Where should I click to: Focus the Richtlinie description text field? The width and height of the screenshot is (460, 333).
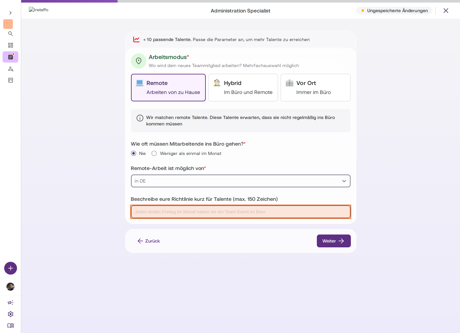[241, 212]
